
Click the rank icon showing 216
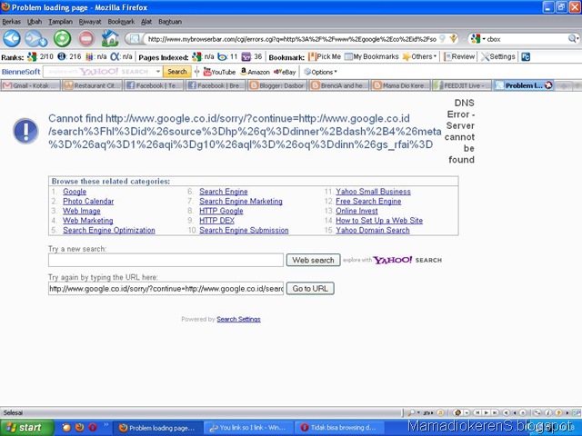click(62, 56)
